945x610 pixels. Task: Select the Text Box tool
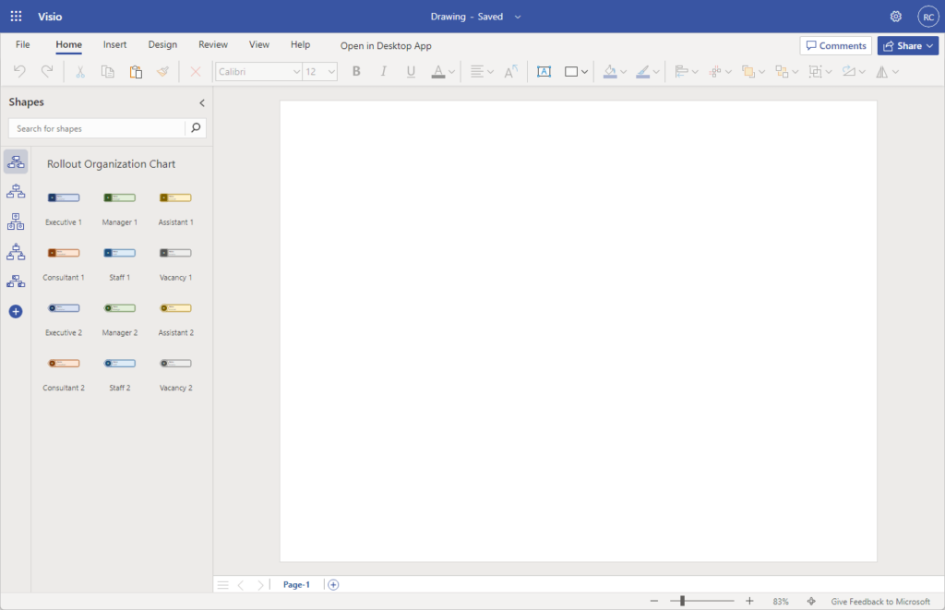544,72
